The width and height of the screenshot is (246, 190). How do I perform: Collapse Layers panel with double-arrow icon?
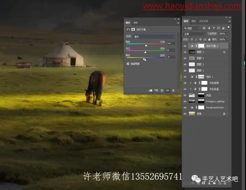tap(226, 17)
